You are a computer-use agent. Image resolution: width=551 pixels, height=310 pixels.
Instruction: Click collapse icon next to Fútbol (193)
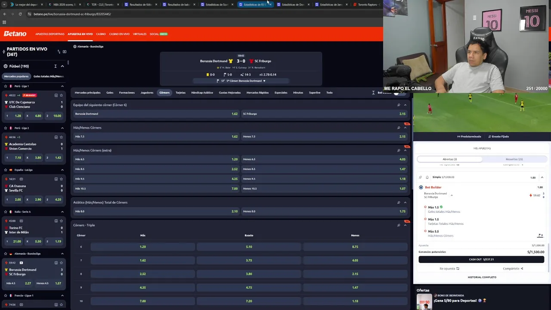(x=55, y=66)
